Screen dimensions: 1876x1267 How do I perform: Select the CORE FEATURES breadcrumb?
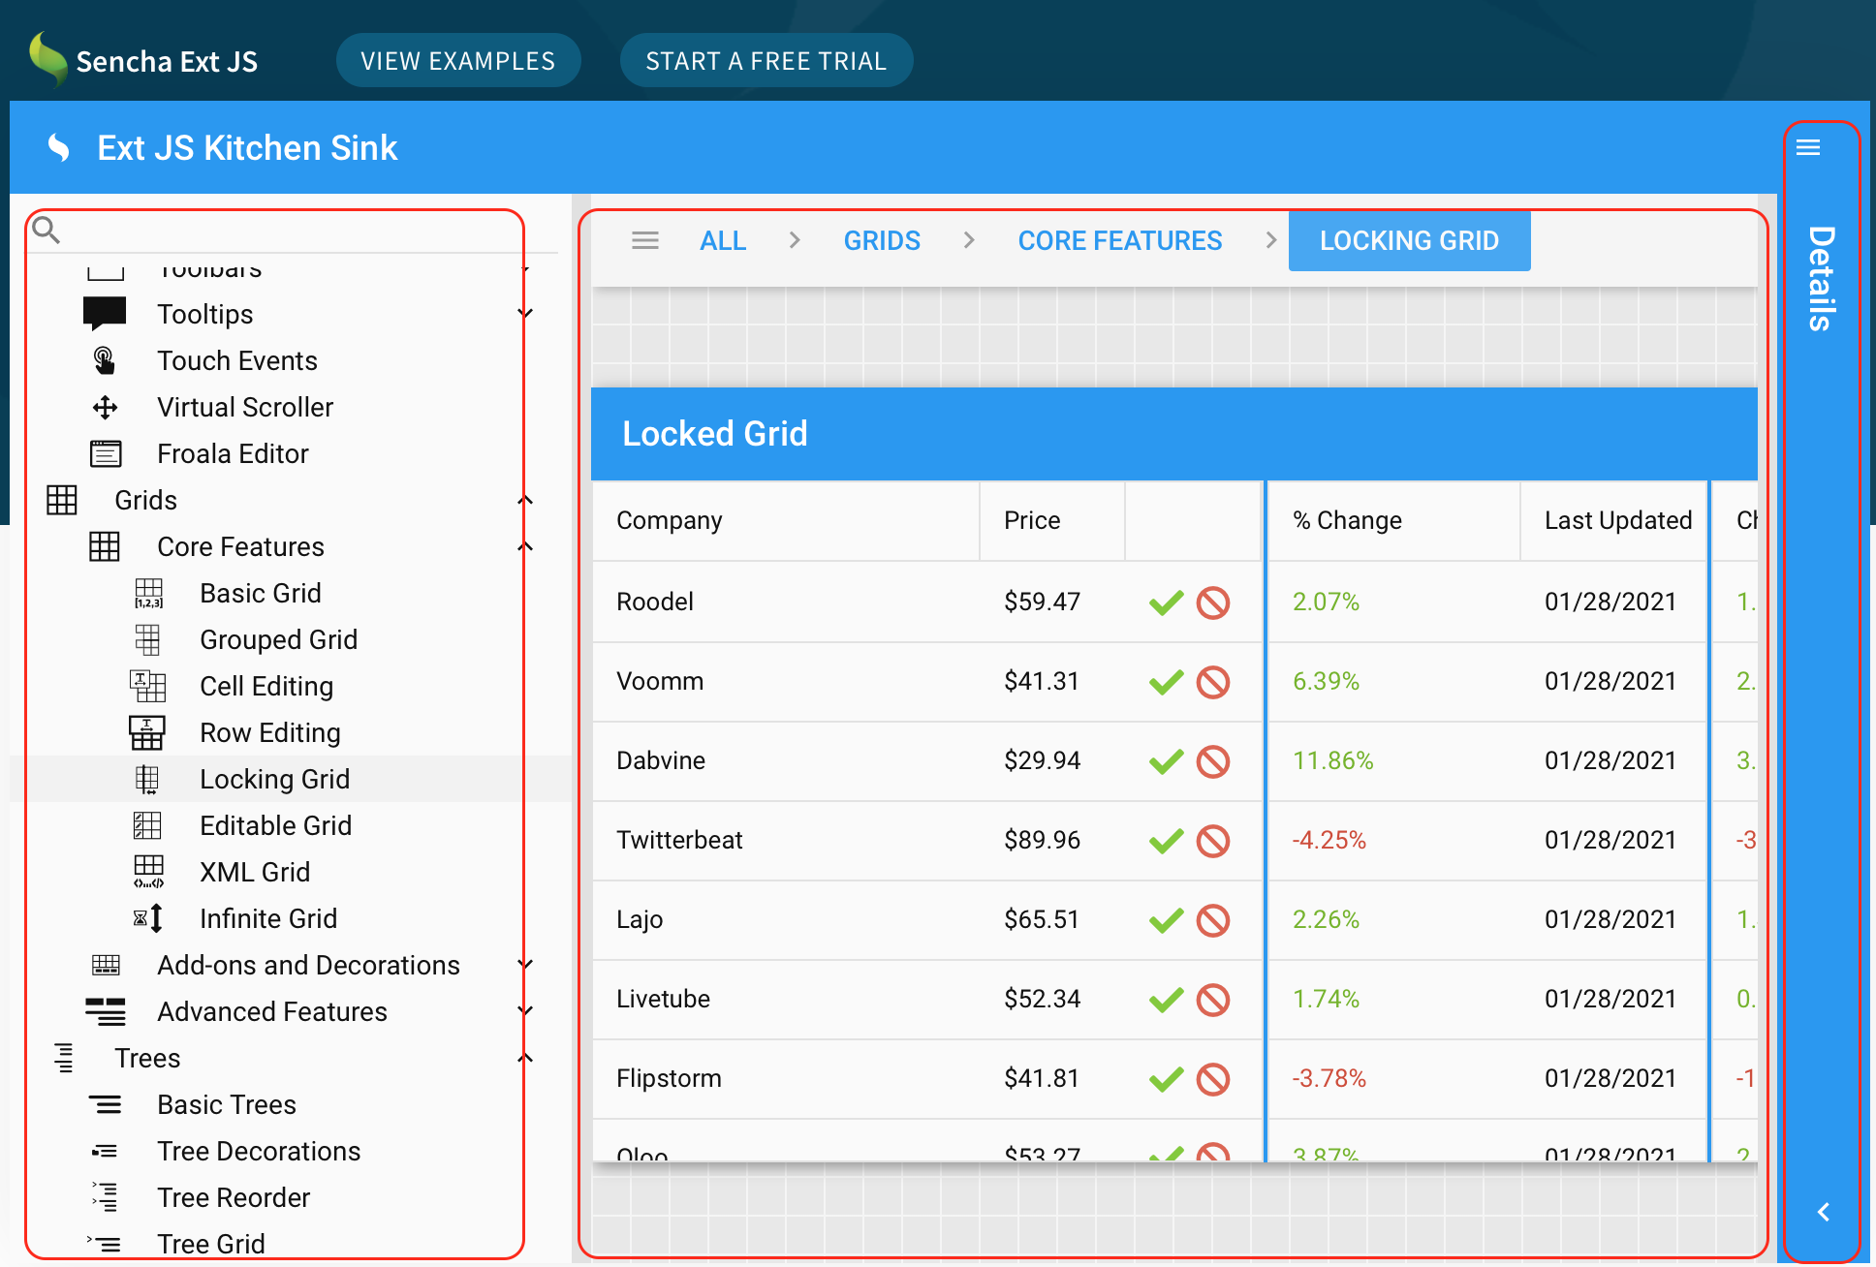coord(1119,240)
